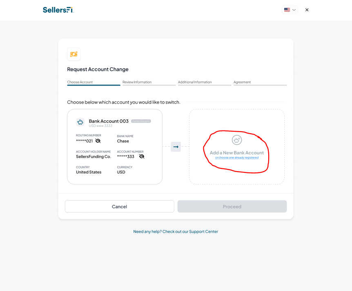Click the piggy bank icon for Bank Account 003
The width and height of the screenshot is (352, 291).
80,122
